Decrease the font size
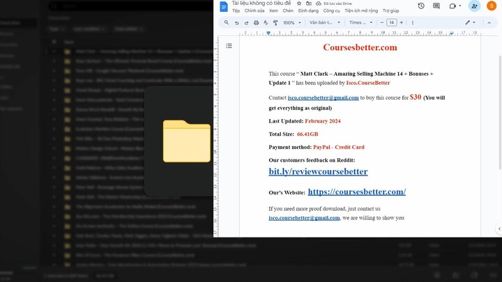Screen dimensions: 502x282 (381, 22)
